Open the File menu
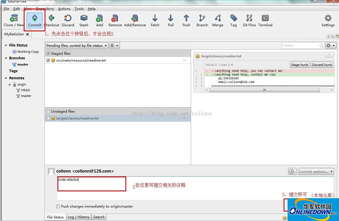 7,9
